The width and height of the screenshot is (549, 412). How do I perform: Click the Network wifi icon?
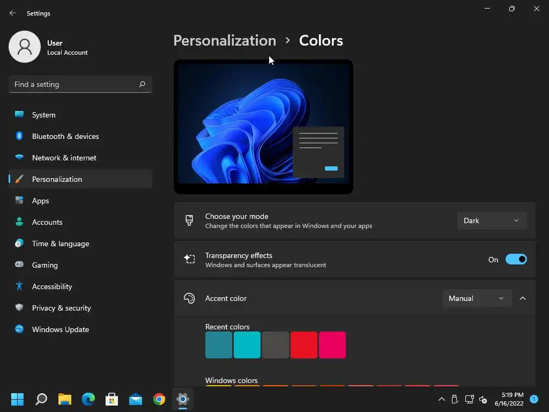[x=19, y=157]
